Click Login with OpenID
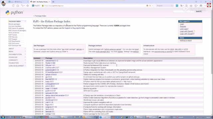 tap(186, 31)
